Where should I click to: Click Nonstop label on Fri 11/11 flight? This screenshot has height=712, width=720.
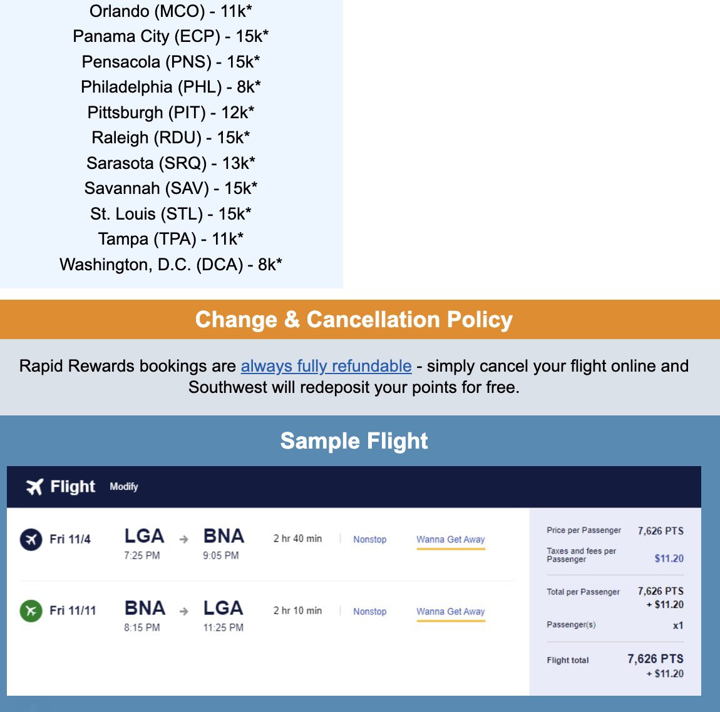point(369,611)
